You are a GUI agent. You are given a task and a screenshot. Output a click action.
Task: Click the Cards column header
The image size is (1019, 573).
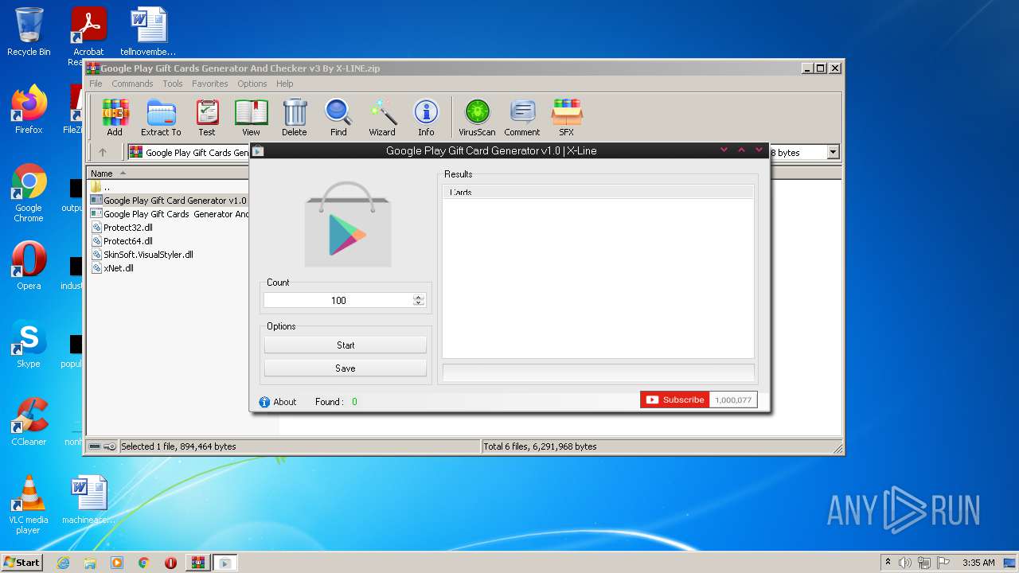(598, 192)
